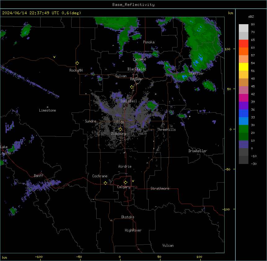The image size is (267, 261).
Task: Click the Vulcan label
Action: (x=168, y=246)
